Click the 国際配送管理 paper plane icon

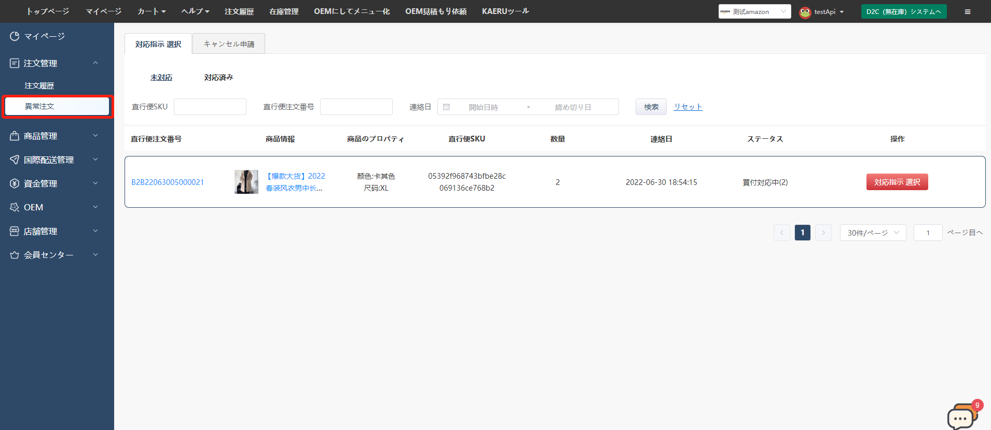tap(15, 160)
